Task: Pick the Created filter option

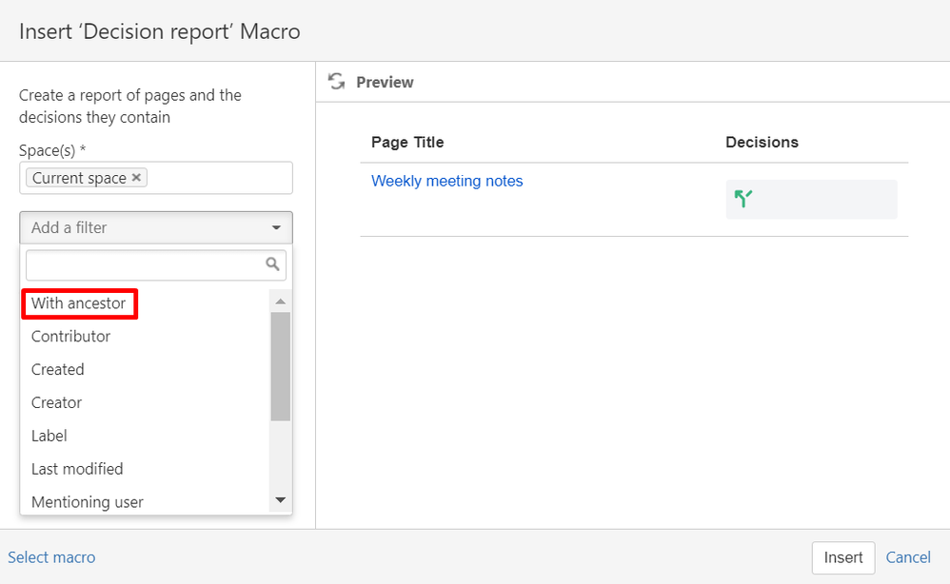Action: tap(58, 370)
